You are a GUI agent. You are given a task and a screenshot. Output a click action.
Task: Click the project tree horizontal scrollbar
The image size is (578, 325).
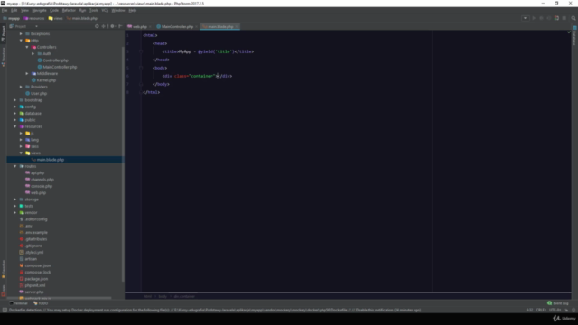pos(59,298)
